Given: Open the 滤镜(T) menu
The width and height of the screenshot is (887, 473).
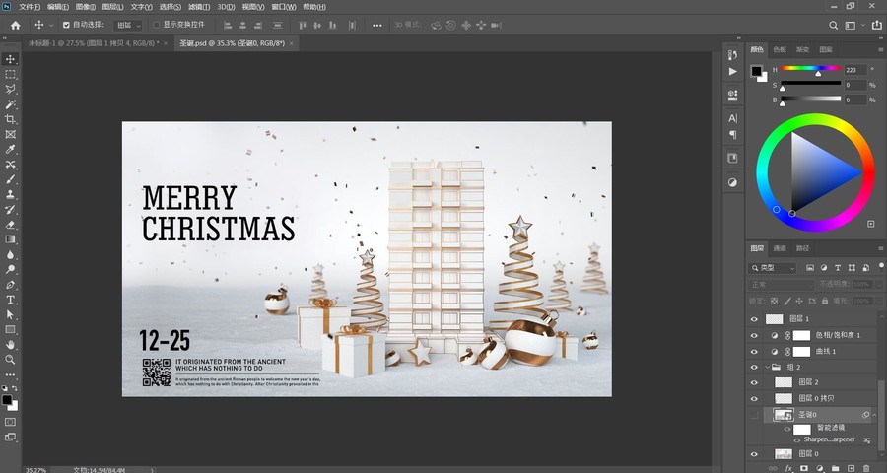Looking at the screenshot, I should tap(199, 7).
